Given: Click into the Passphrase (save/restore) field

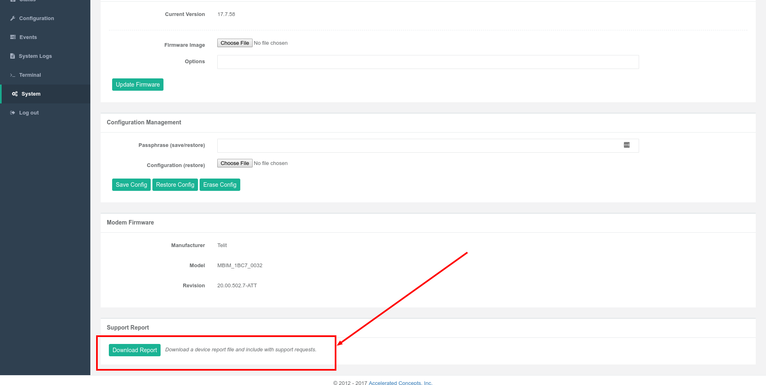Looking at the screenshot, I should [x=419, y=146].
